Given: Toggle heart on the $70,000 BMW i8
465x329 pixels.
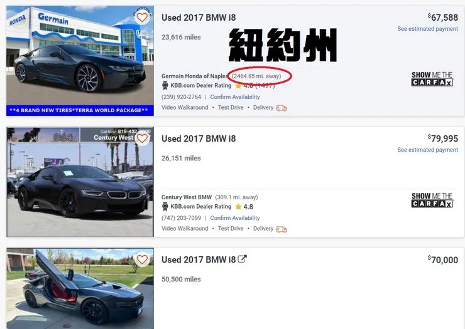Looking at the screenshot, I should tap(142, 259).
